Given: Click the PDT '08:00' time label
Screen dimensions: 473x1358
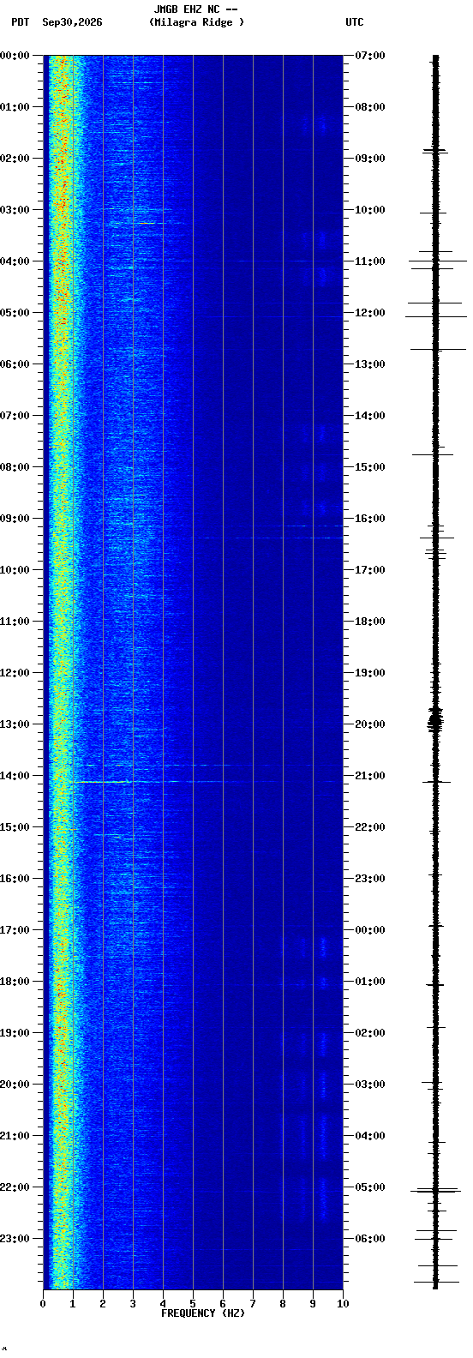Looking at the screenshot, I should click(15, 467).
